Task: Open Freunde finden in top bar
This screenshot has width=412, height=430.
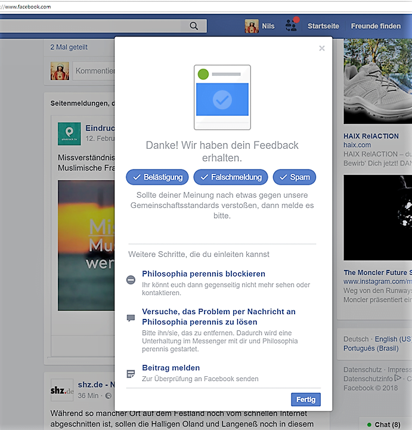Action: (x=376, y=26)
